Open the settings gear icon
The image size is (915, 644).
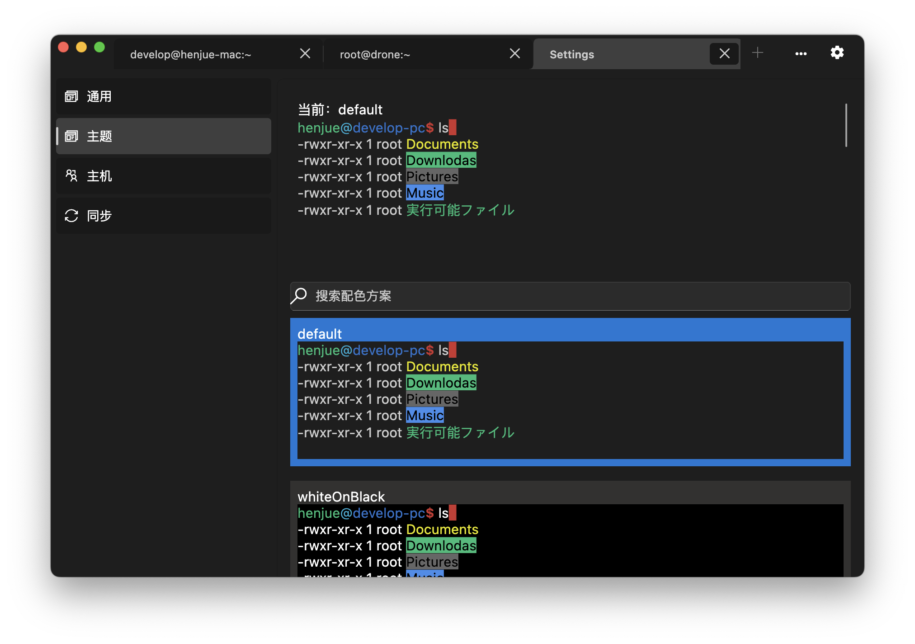click(837, 53)
